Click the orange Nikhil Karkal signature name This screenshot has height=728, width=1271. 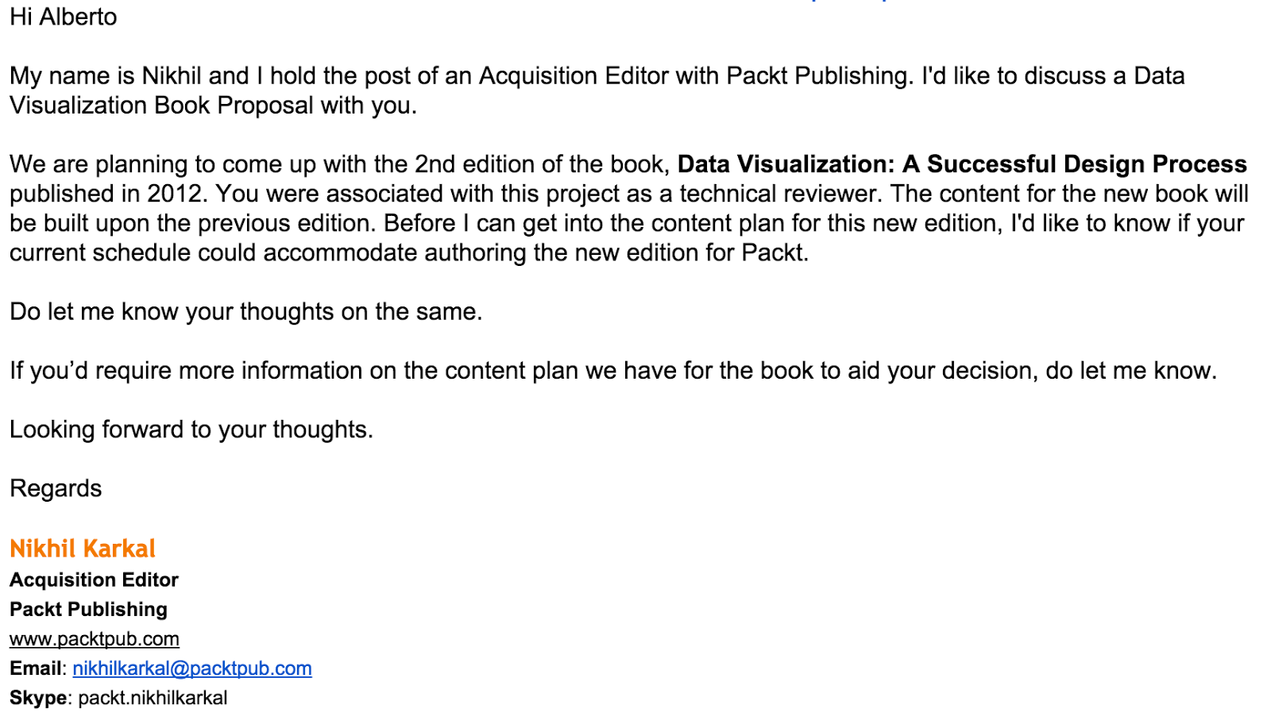pos(83,549)
